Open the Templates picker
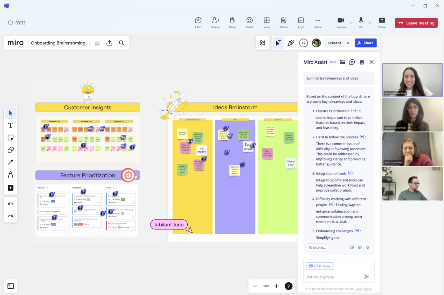Viewport: 444px width, 295px height. (263, 43)
